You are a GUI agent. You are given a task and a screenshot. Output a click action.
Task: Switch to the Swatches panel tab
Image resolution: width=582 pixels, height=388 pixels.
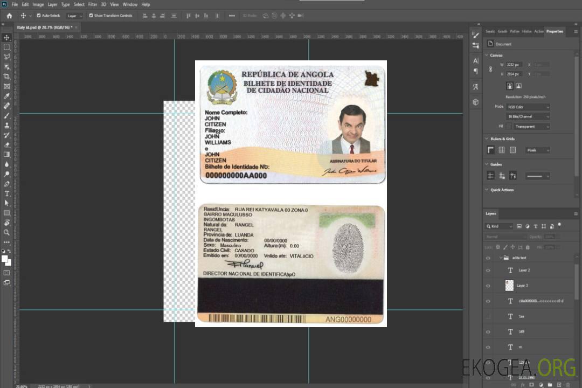click(490, 32)
